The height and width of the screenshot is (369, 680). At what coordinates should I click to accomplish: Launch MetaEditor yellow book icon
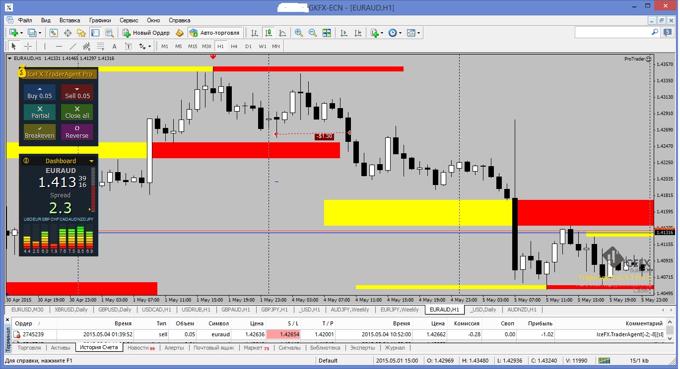click(x=180, y=33)
